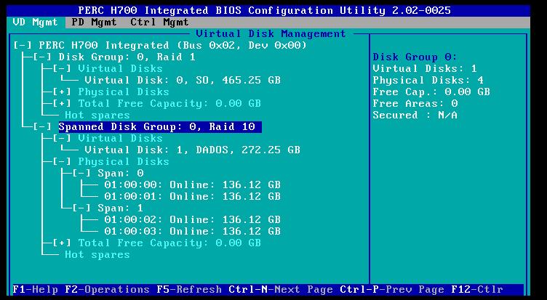Select physical disk 01:00:01 Online
The image size is (547, 300).
[193, 197]
